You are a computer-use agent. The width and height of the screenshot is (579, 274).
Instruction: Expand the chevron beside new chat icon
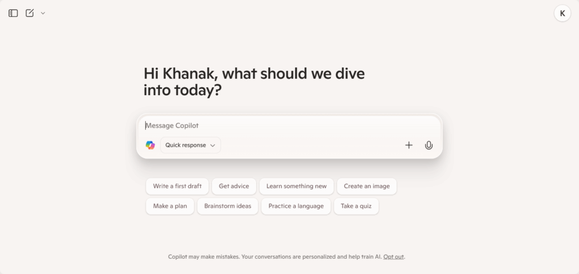point(43,14)
